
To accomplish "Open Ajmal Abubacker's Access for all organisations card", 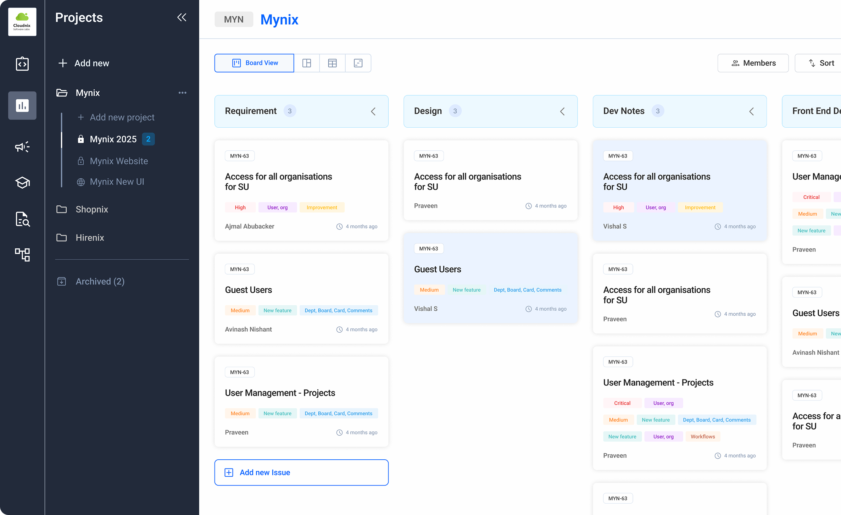I will click(x=301, y=190).
